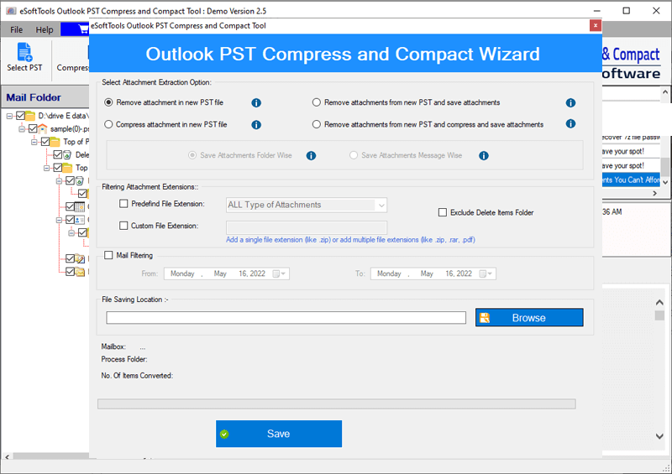Click the sample(0) PST house icon
The width and height of the screenshot is (672, 474).
(x=43, y=128)
